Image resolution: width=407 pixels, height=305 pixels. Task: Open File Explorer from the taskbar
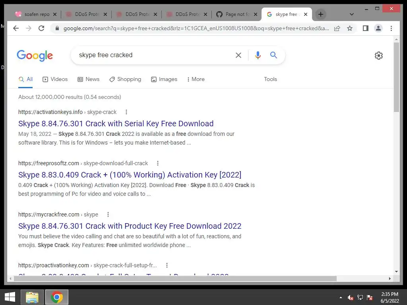[x=32, y=297]
